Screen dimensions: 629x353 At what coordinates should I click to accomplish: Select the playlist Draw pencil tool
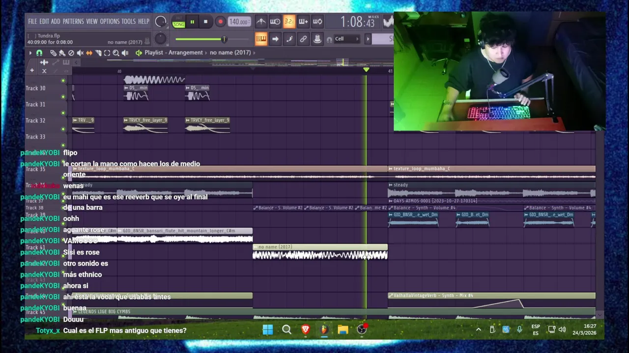(53, 53)
